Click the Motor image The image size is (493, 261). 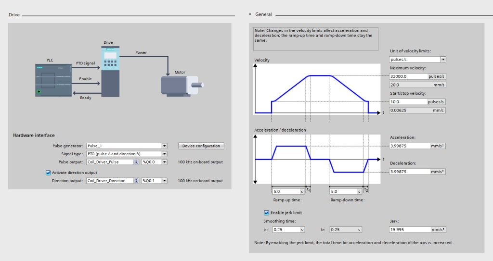[182, 86]
